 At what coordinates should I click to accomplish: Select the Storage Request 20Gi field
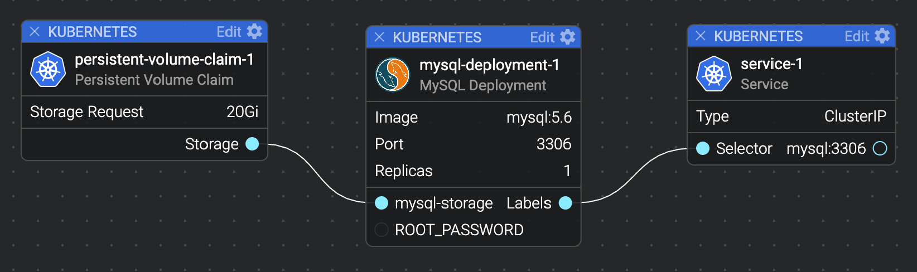point(144,112)
